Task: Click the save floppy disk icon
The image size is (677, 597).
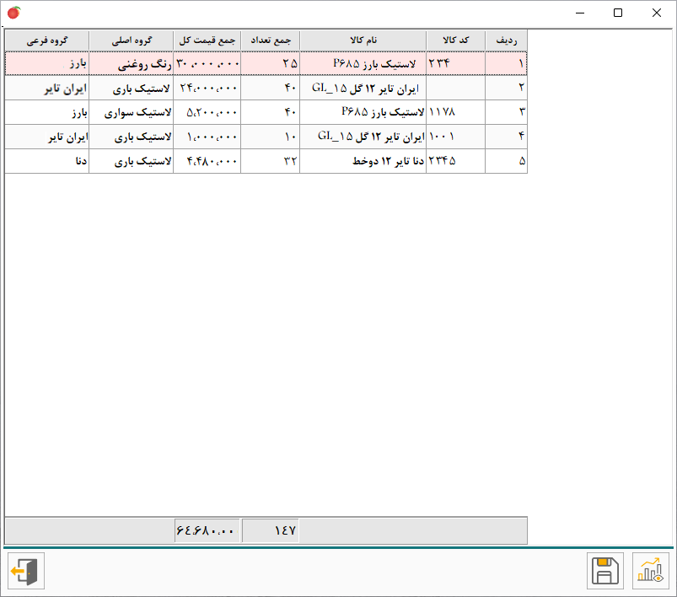Action: click(604, 571)
